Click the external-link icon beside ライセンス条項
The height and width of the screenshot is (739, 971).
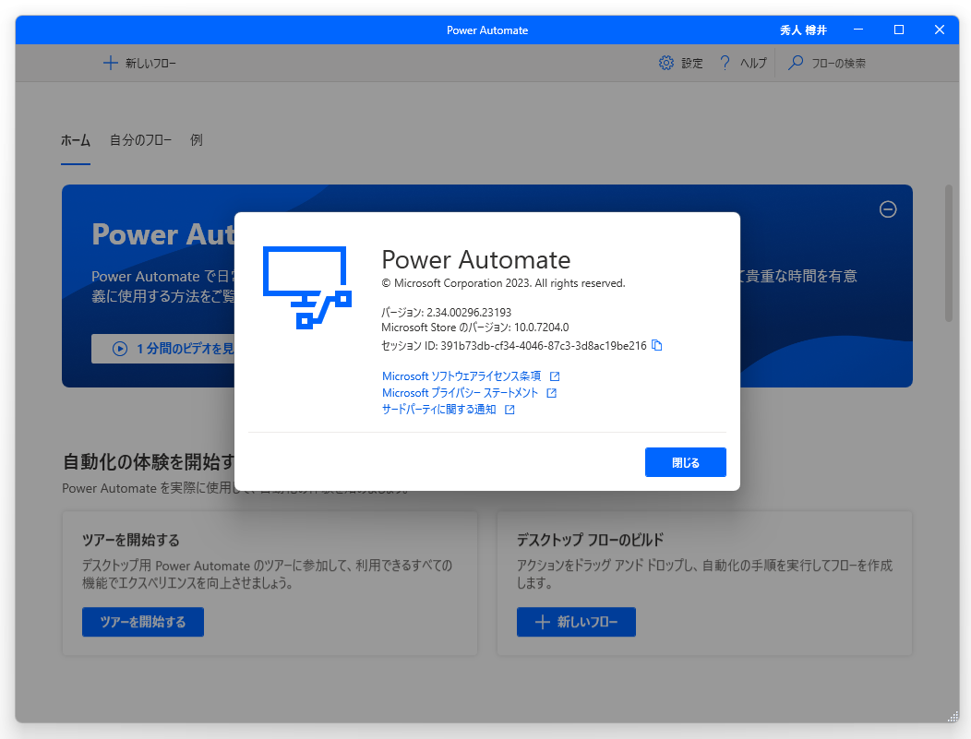point(557,375)
